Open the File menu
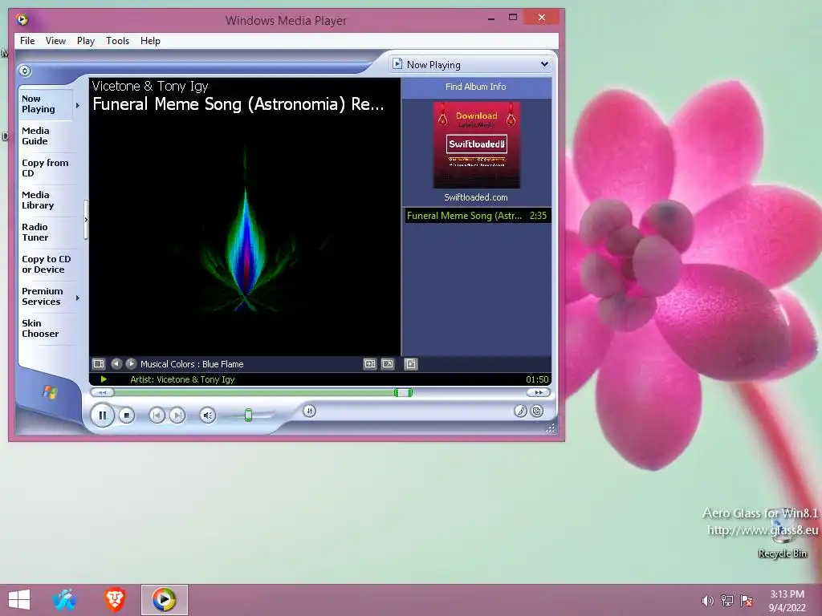 click(27, 41)
